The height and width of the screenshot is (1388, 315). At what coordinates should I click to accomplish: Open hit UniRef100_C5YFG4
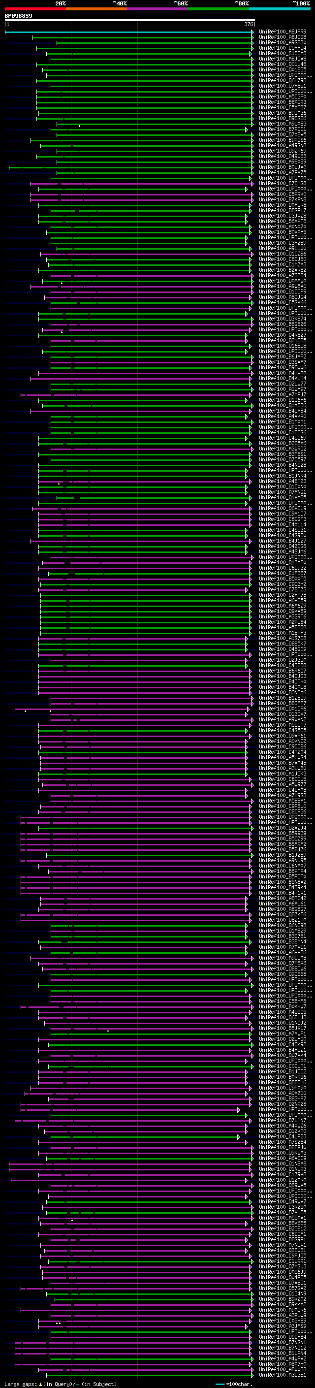[283, 48]
